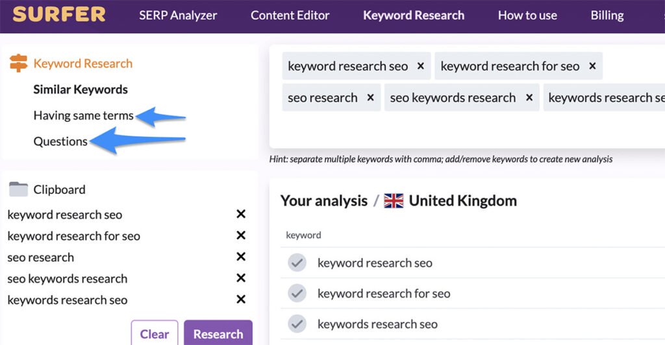The image size is (665, 345).
Task: Click the Keyword Research signpost icon
Action: click(x=18, y=63)
